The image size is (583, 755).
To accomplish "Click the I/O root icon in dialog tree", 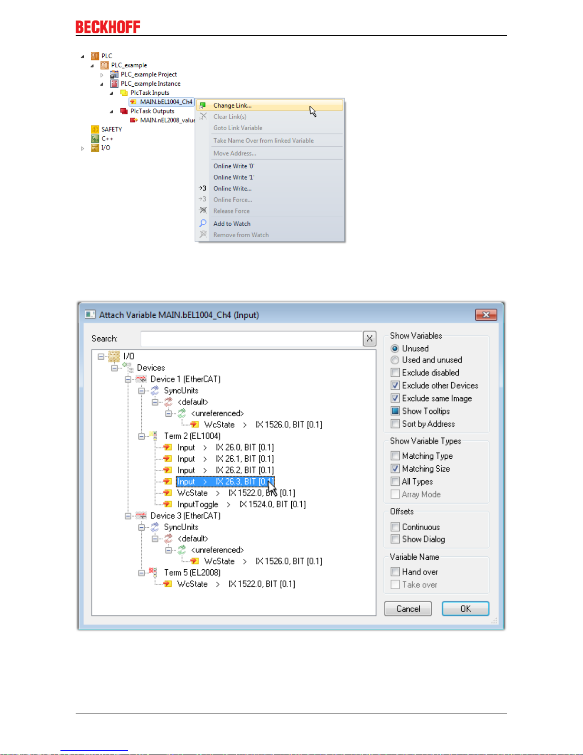I will point(114,356).
